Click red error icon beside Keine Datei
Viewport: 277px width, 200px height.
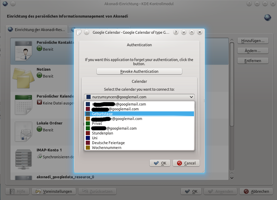39,102
